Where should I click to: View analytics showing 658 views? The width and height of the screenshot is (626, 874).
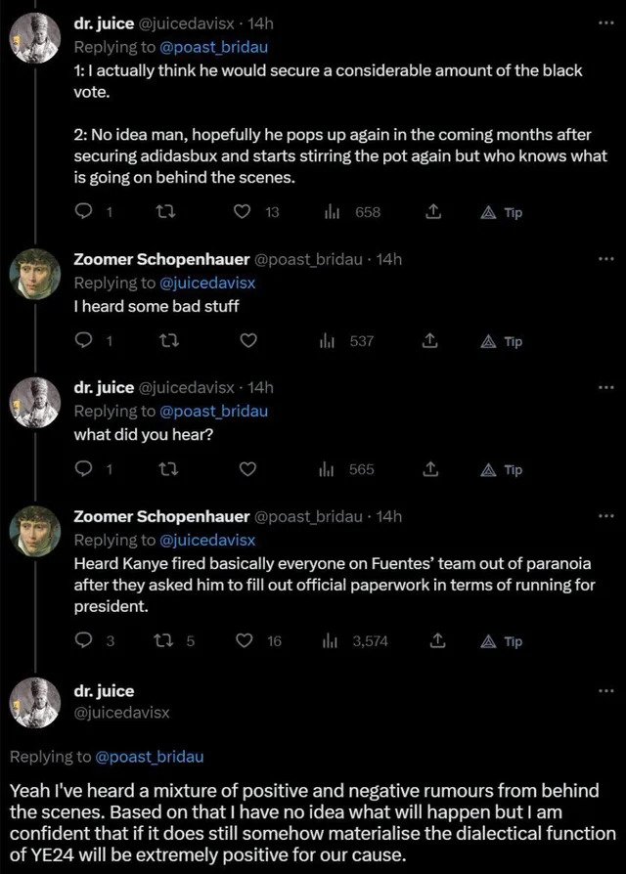tap(352, 212)
